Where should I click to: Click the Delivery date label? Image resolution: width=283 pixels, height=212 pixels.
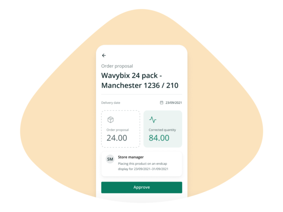pos(111,103)
